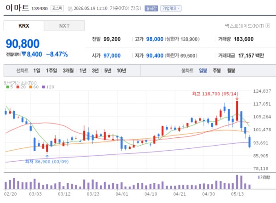Click the 이마트 stock name heading
The width and height of the screenshot is (276, 203).
17,8
